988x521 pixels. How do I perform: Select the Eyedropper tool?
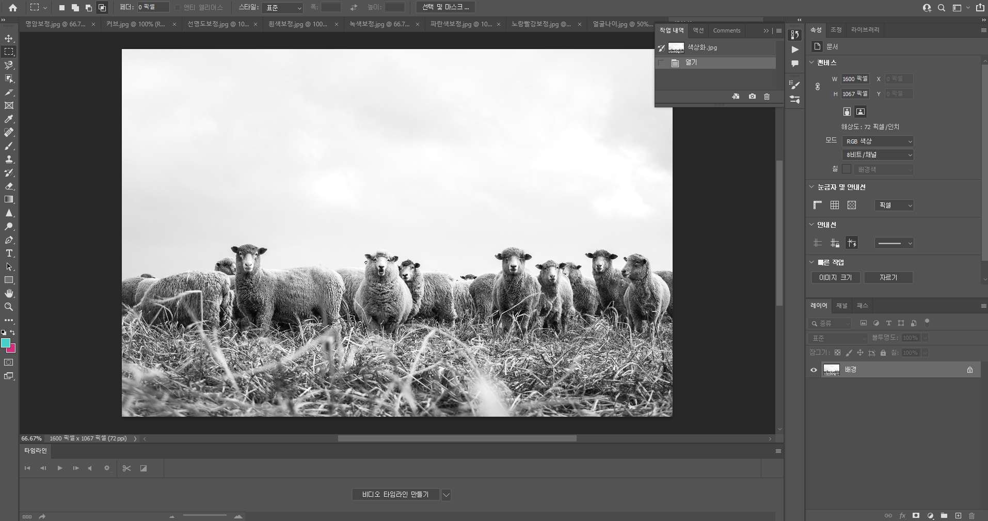click(9, 119)
